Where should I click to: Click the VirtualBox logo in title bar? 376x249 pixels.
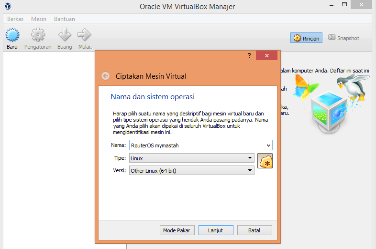pyautogui.click(x=8, y=6)
